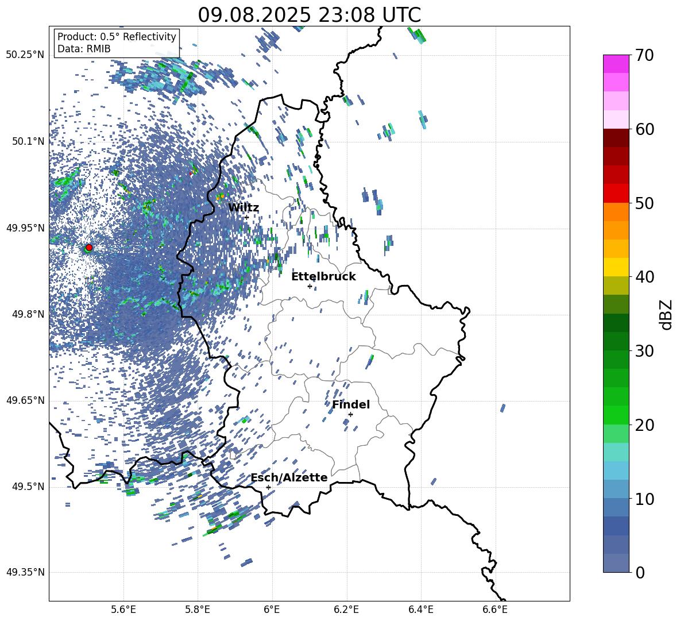Click the 49.8°N latitude label

click(28, 314)
